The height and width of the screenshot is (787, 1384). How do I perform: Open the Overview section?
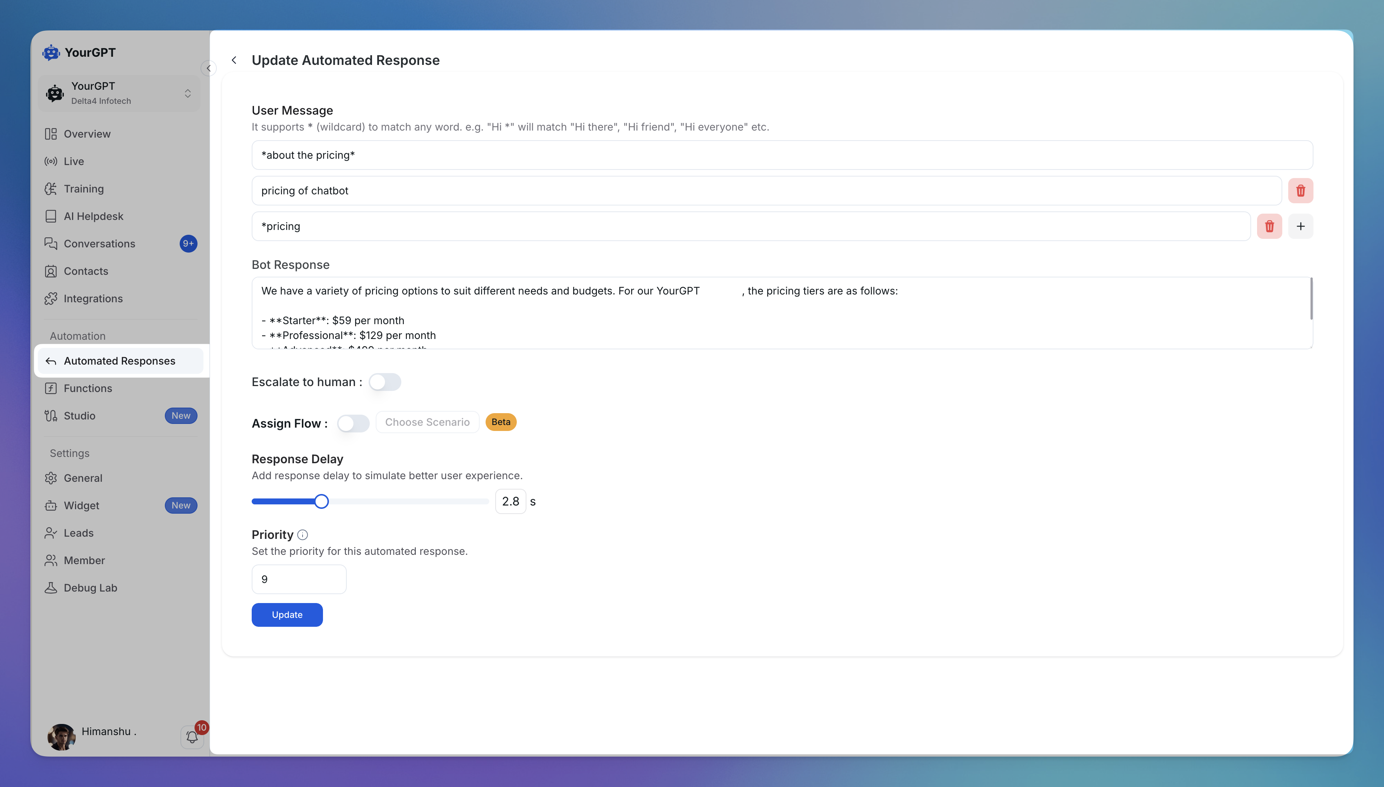(x=87, y=134)
